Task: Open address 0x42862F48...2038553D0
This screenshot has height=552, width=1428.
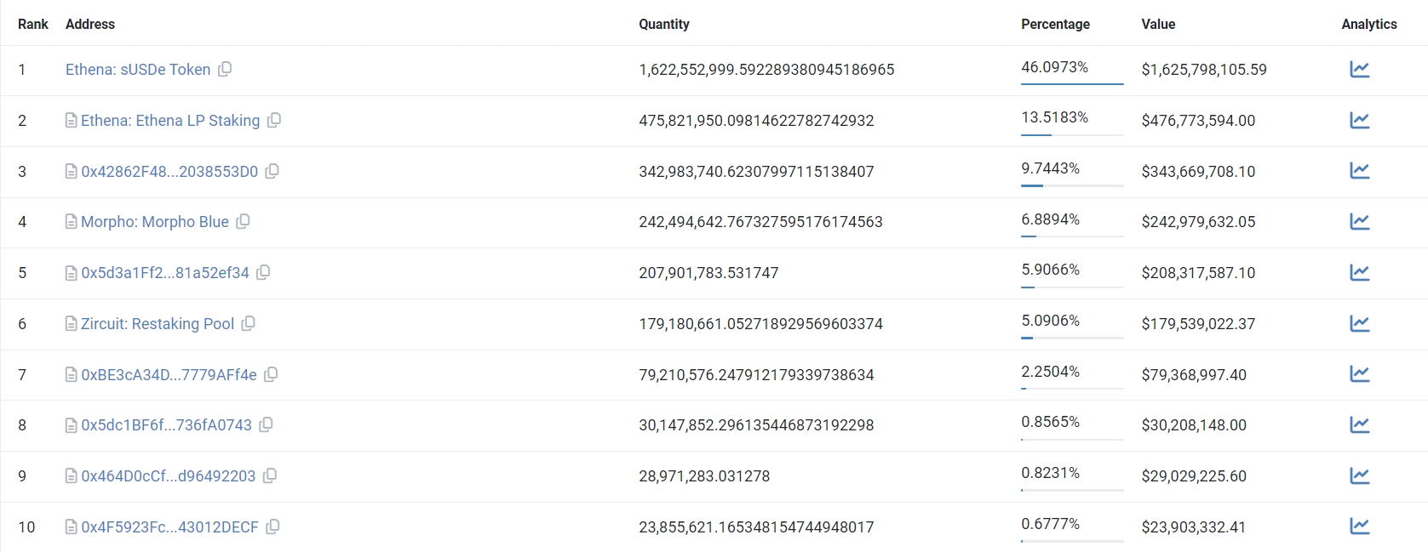Action: 169,172
